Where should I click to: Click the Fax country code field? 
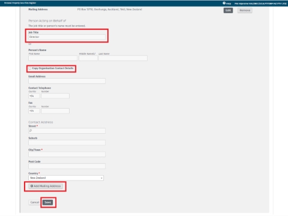click(x=34, y=111)
